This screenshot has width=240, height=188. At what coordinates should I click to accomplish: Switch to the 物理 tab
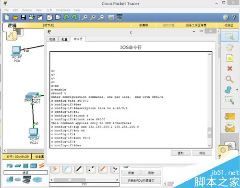point(52,39)
